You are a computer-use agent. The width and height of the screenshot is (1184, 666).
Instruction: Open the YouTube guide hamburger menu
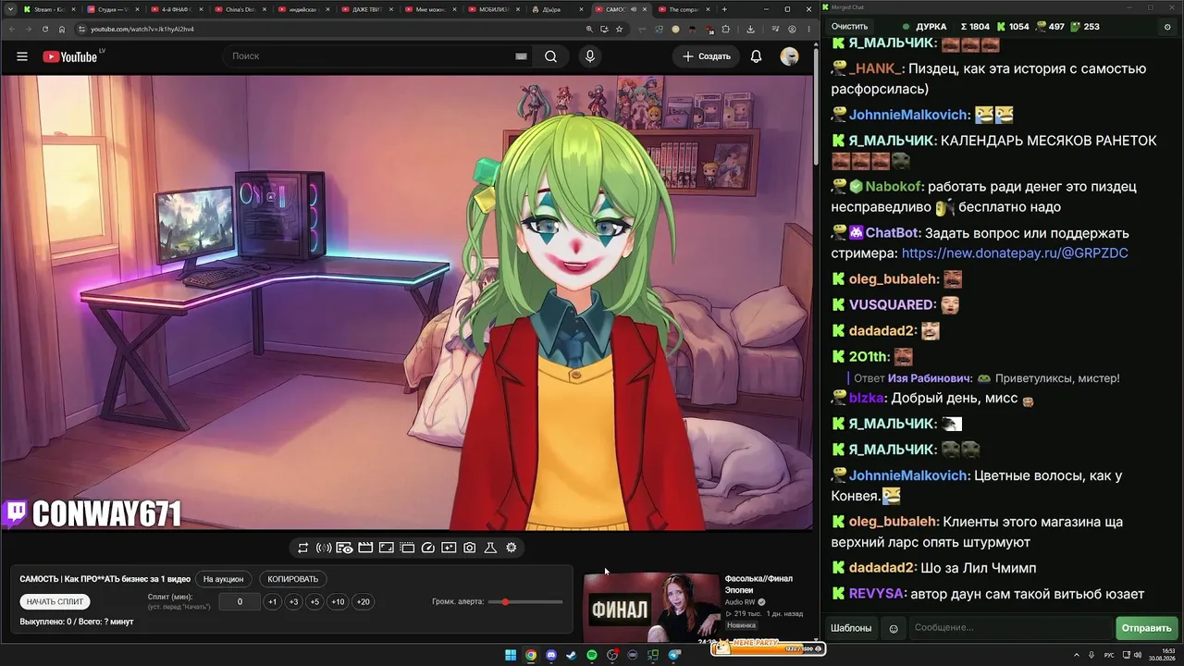(x=22, y=56)
